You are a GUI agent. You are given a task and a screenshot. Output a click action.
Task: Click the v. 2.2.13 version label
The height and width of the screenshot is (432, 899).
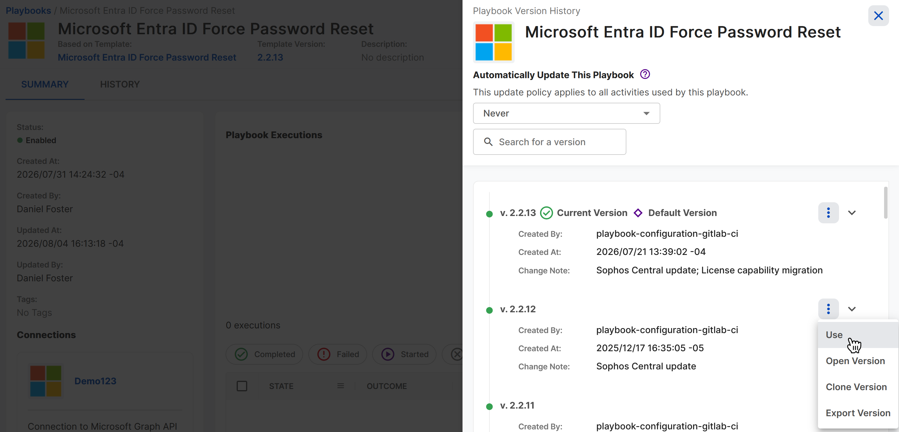(x=518, y=213)
